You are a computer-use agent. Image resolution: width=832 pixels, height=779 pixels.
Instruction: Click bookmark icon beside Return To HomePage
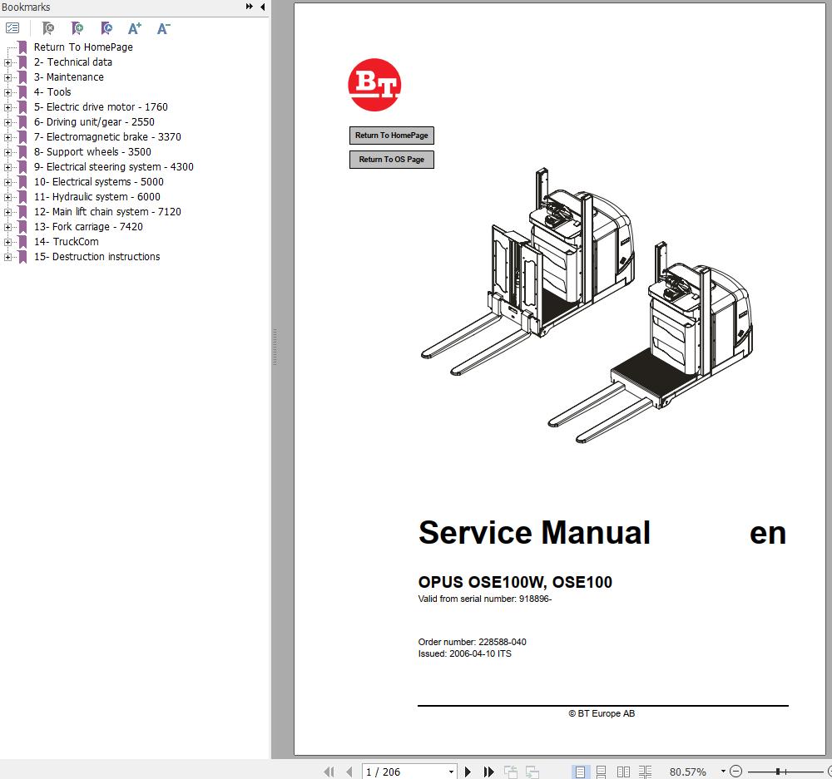[22, 47]
